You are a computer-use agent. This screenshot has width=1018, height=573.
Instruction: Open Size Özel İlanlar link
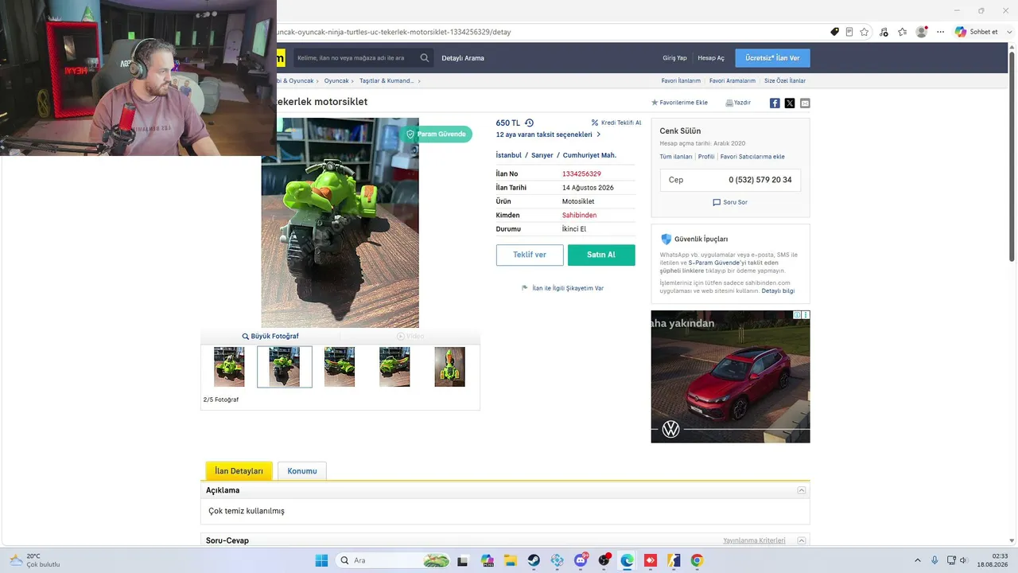(x=785, y=80)
